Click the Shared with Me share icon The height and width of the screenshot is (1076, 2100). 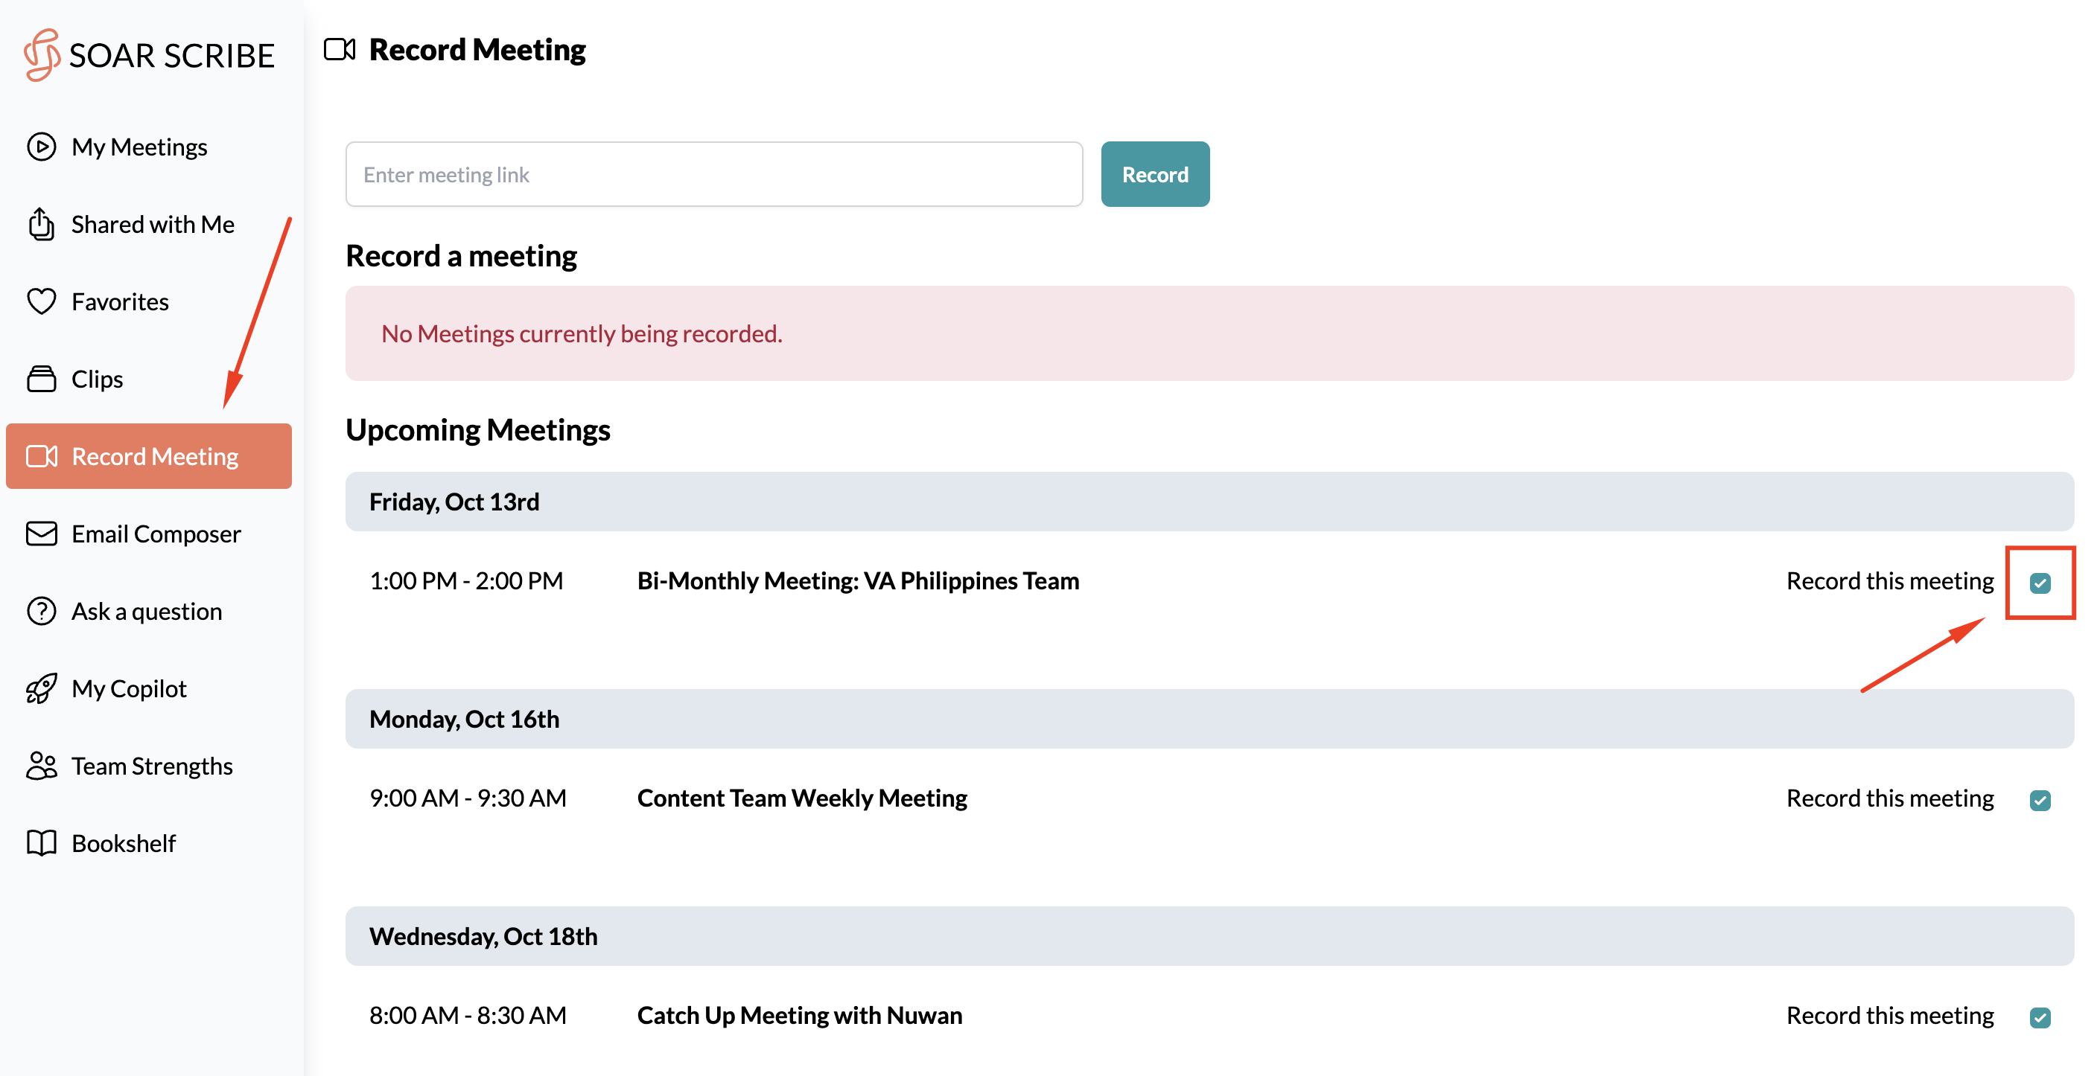pos(41,224)
